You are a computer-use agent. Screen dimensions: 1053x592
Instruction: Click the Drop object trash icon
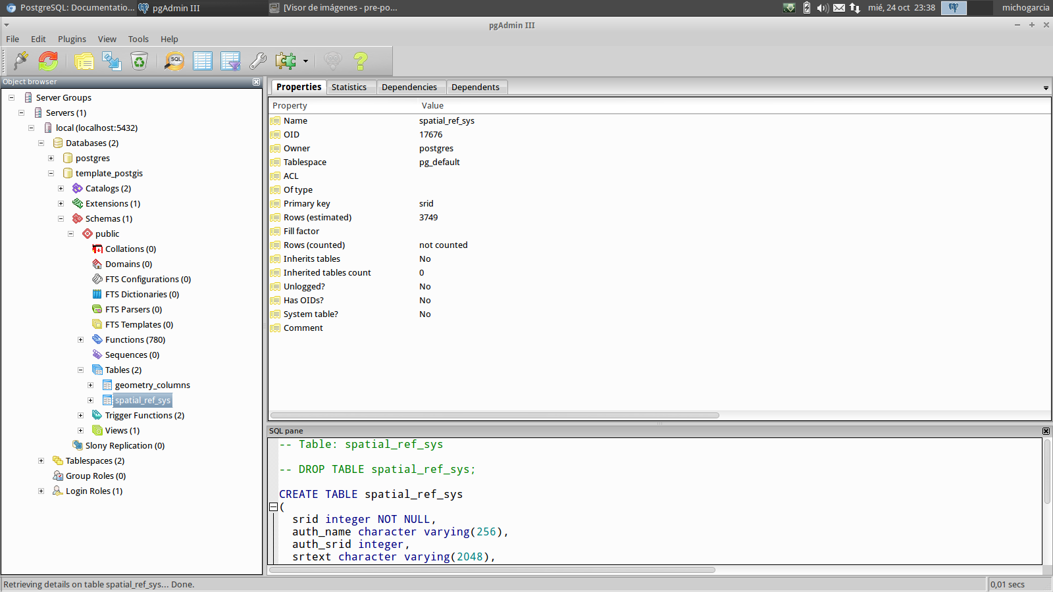pyautogui.click(x=140, y=61)
